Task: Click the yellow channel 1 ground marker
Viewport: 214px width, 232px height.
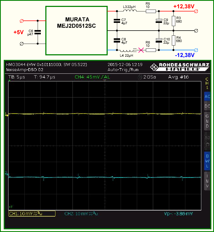Action: tap(6, 114)
